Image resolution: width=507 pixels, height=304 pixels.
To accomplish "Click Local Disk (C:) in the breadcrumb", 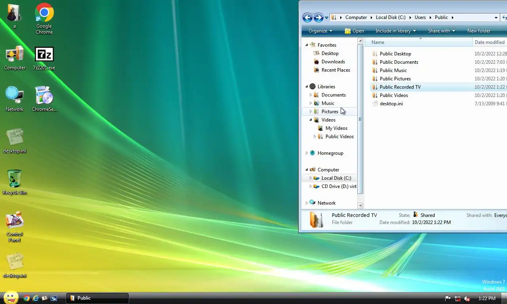I will (x=391, y=17).
